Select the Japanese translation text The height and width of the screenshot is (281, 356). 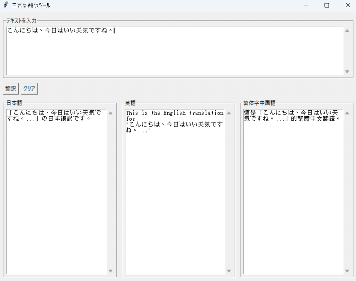54,115
